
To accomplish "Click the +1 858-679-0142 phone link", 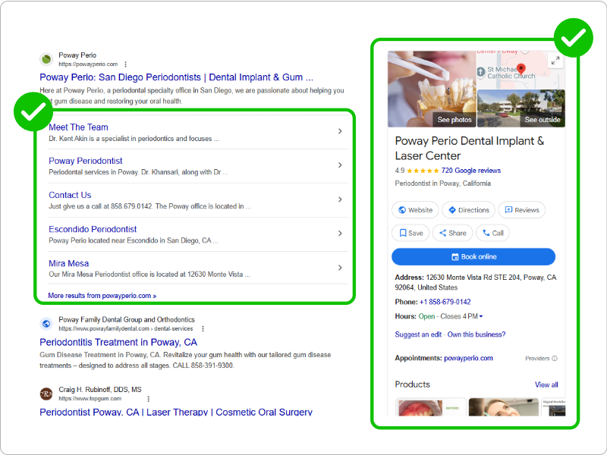I will click(x=445, y=302).
